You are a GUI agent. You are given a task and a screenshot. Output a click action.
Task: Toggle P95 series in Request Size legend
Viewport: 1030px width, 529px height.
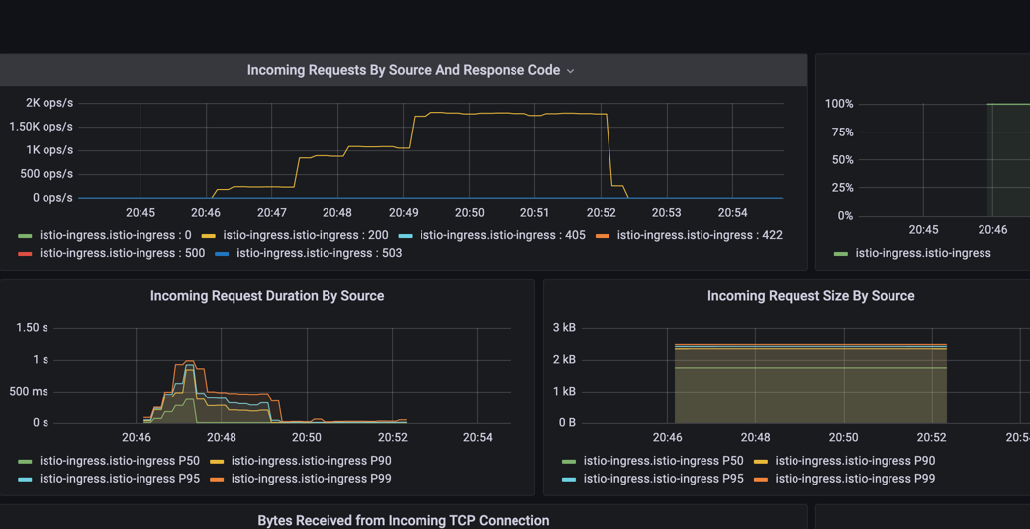(664, 479)
